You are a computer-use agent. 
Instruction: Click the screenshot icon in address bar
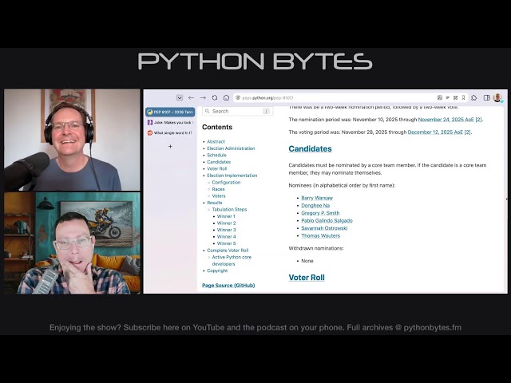click(440, 97)
